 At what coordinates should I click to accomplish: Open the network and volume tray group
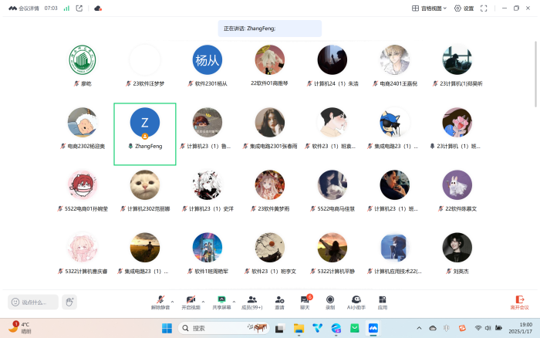click(x=488, y=328)
